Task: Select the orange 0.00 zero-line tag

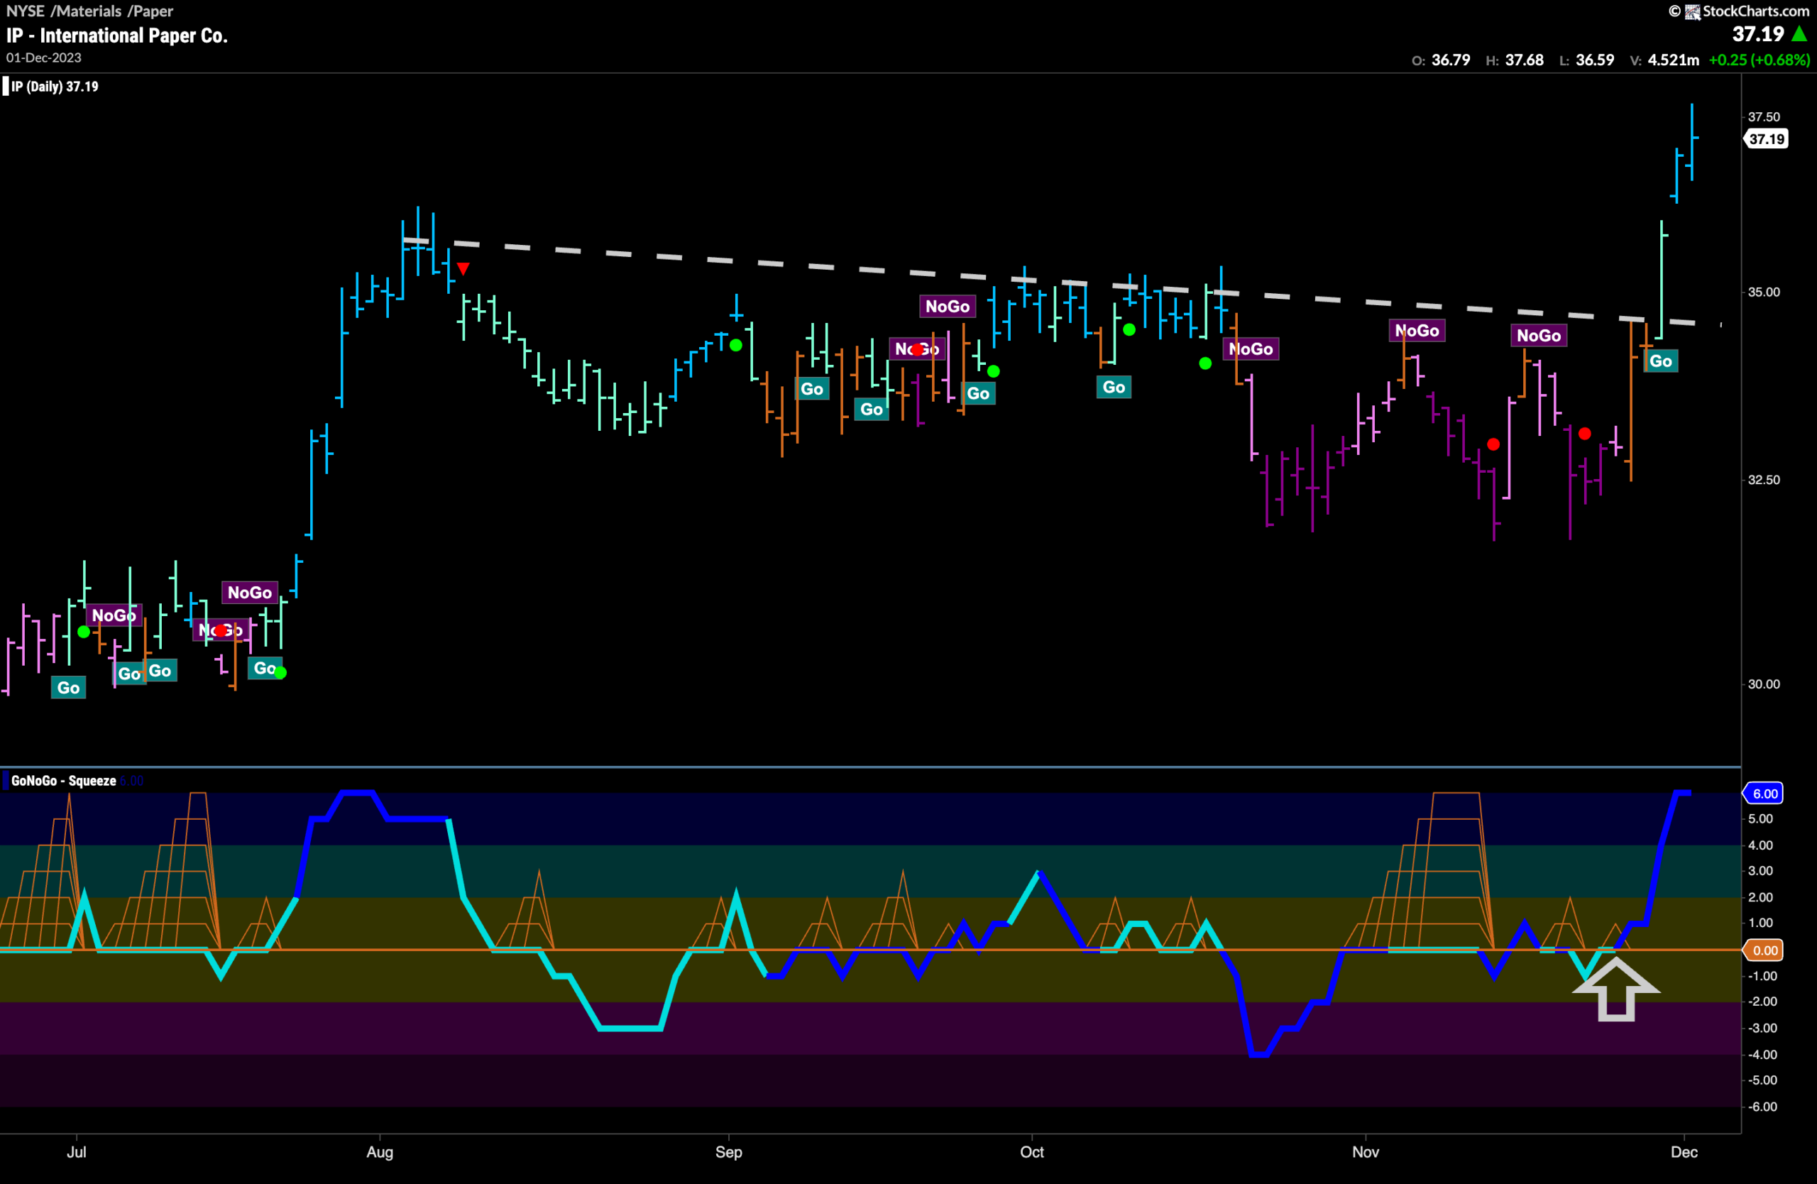Action: tap(1763, 950)
